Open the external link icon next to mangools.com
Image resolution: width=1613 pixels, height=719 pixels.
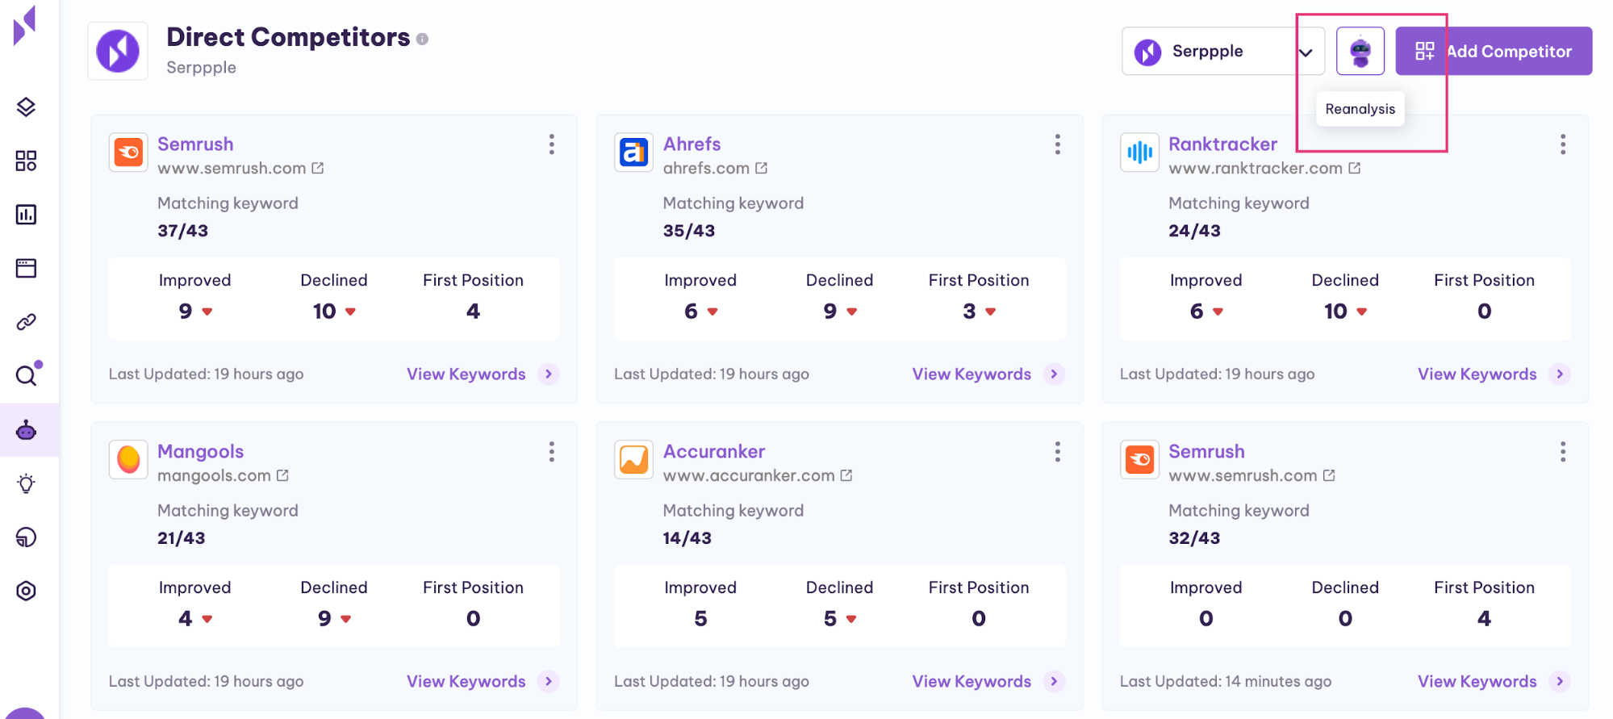click(282, 475)
